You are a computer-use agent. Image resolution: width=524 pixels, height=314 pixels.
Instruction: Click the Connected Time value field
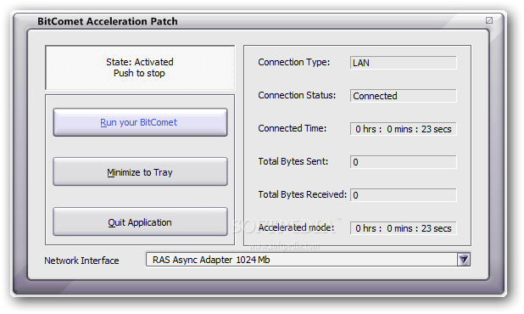point(403,129)
